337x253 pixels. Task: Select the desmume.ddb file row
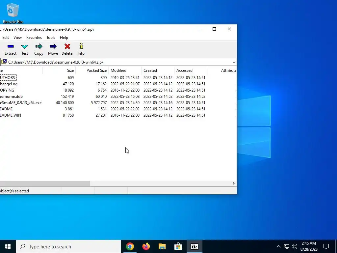[118, 97]
